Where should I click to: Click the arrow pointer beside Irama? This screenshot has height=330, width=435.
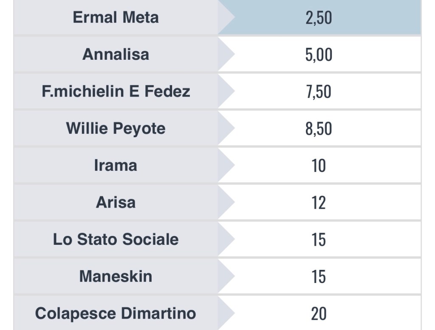pos(226,165)
